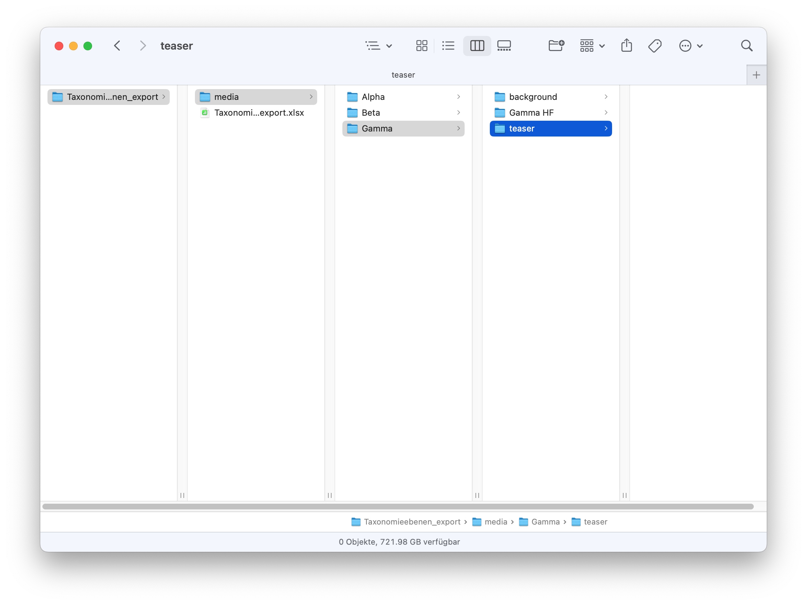The width and height of the screenshot is (807, 605).
Task: Click the search icon in toolbar
Action: pyautogui.click(x=747, y=45)
